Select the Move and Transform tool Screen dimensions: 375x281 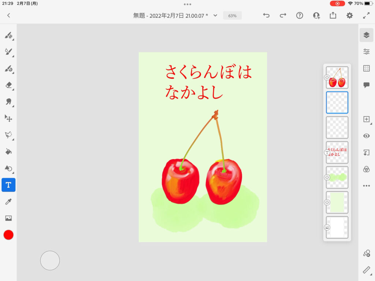coord(8,118)
